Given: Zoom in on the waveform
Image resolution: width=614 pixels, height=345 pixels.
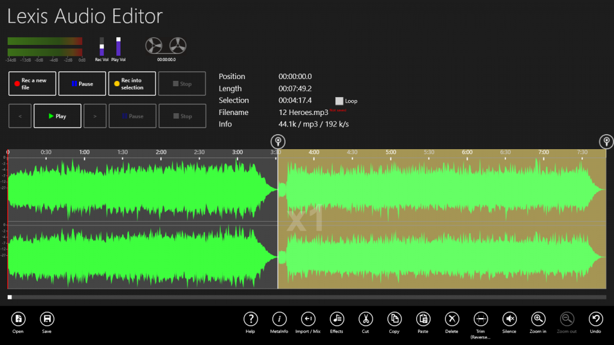Looking at the screenshot, I should [538, 319].
